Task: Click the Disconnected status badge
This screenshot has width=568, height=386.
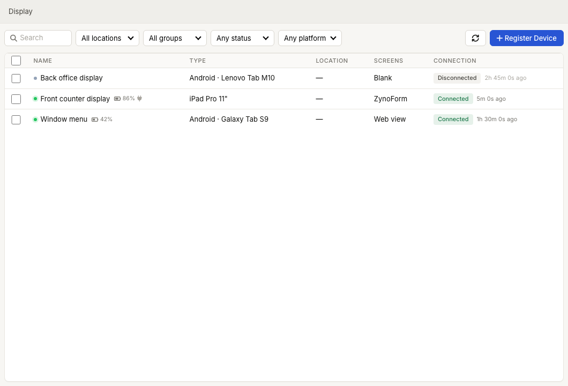Action: click(457, 78)
